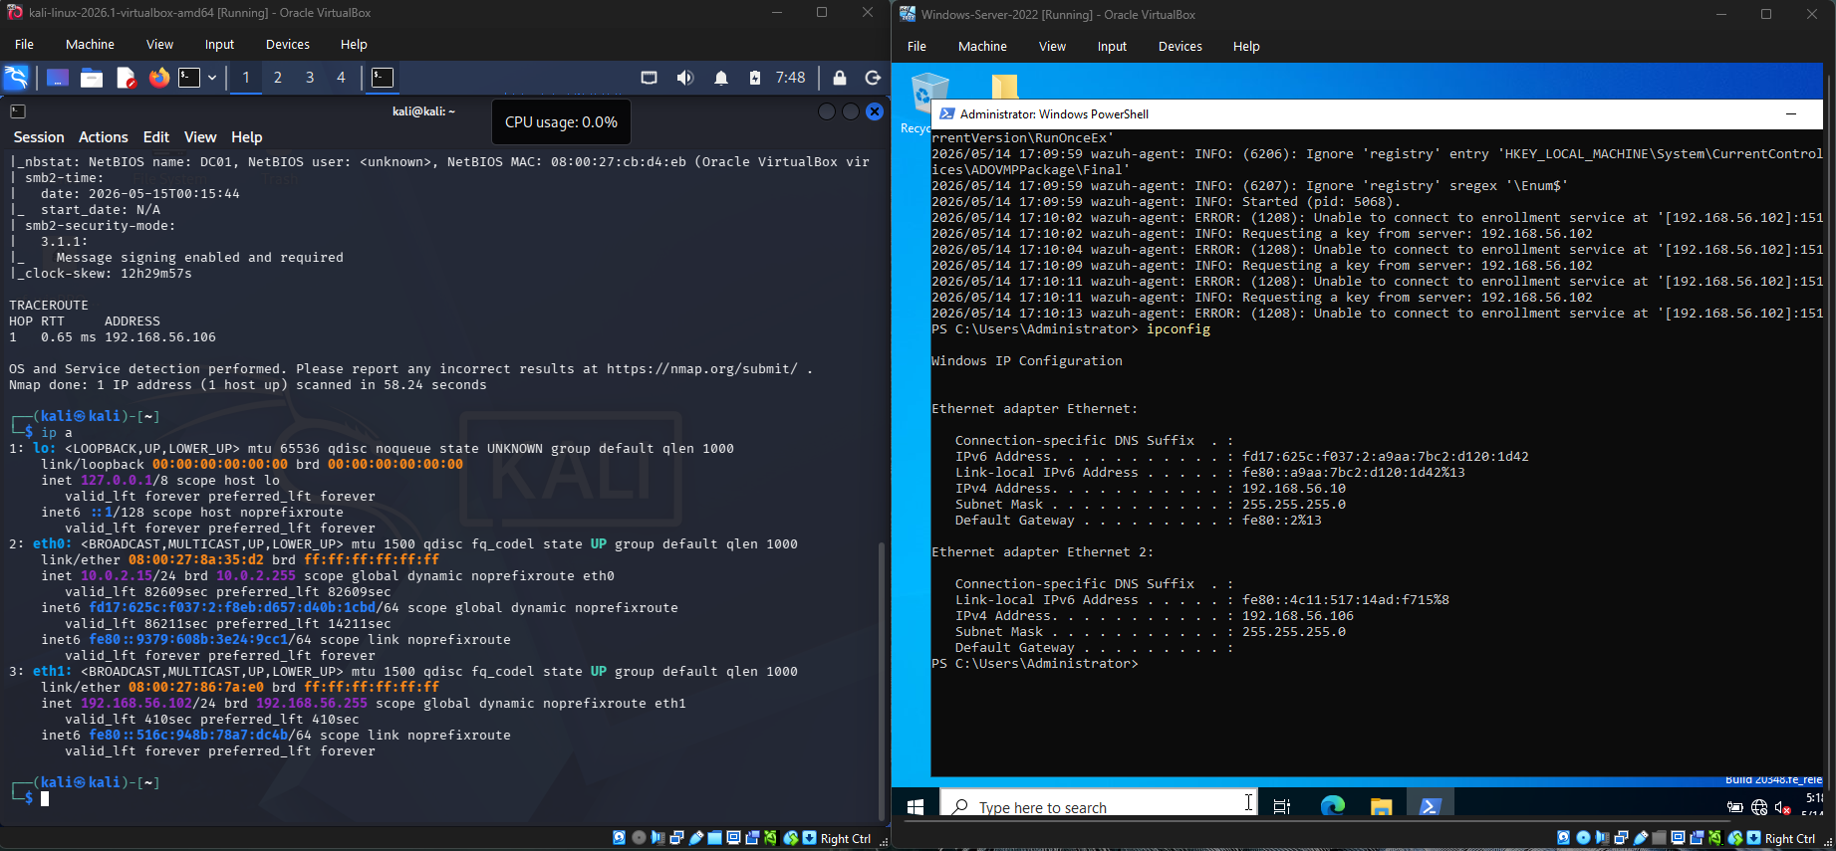This screenshot has height=851, width=1836.
Task: Open the Session menu in Kali terminal
Action: click(x=39, y=137)
